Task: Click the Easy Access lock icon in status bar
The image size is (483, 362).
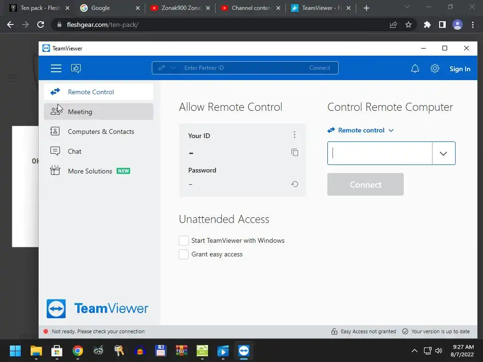Action: coord(334,331)
